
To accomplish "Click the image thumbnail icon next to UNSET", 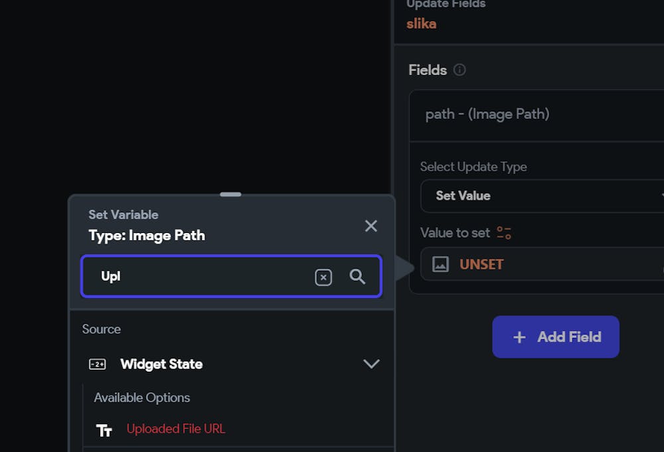I will 442,264.
